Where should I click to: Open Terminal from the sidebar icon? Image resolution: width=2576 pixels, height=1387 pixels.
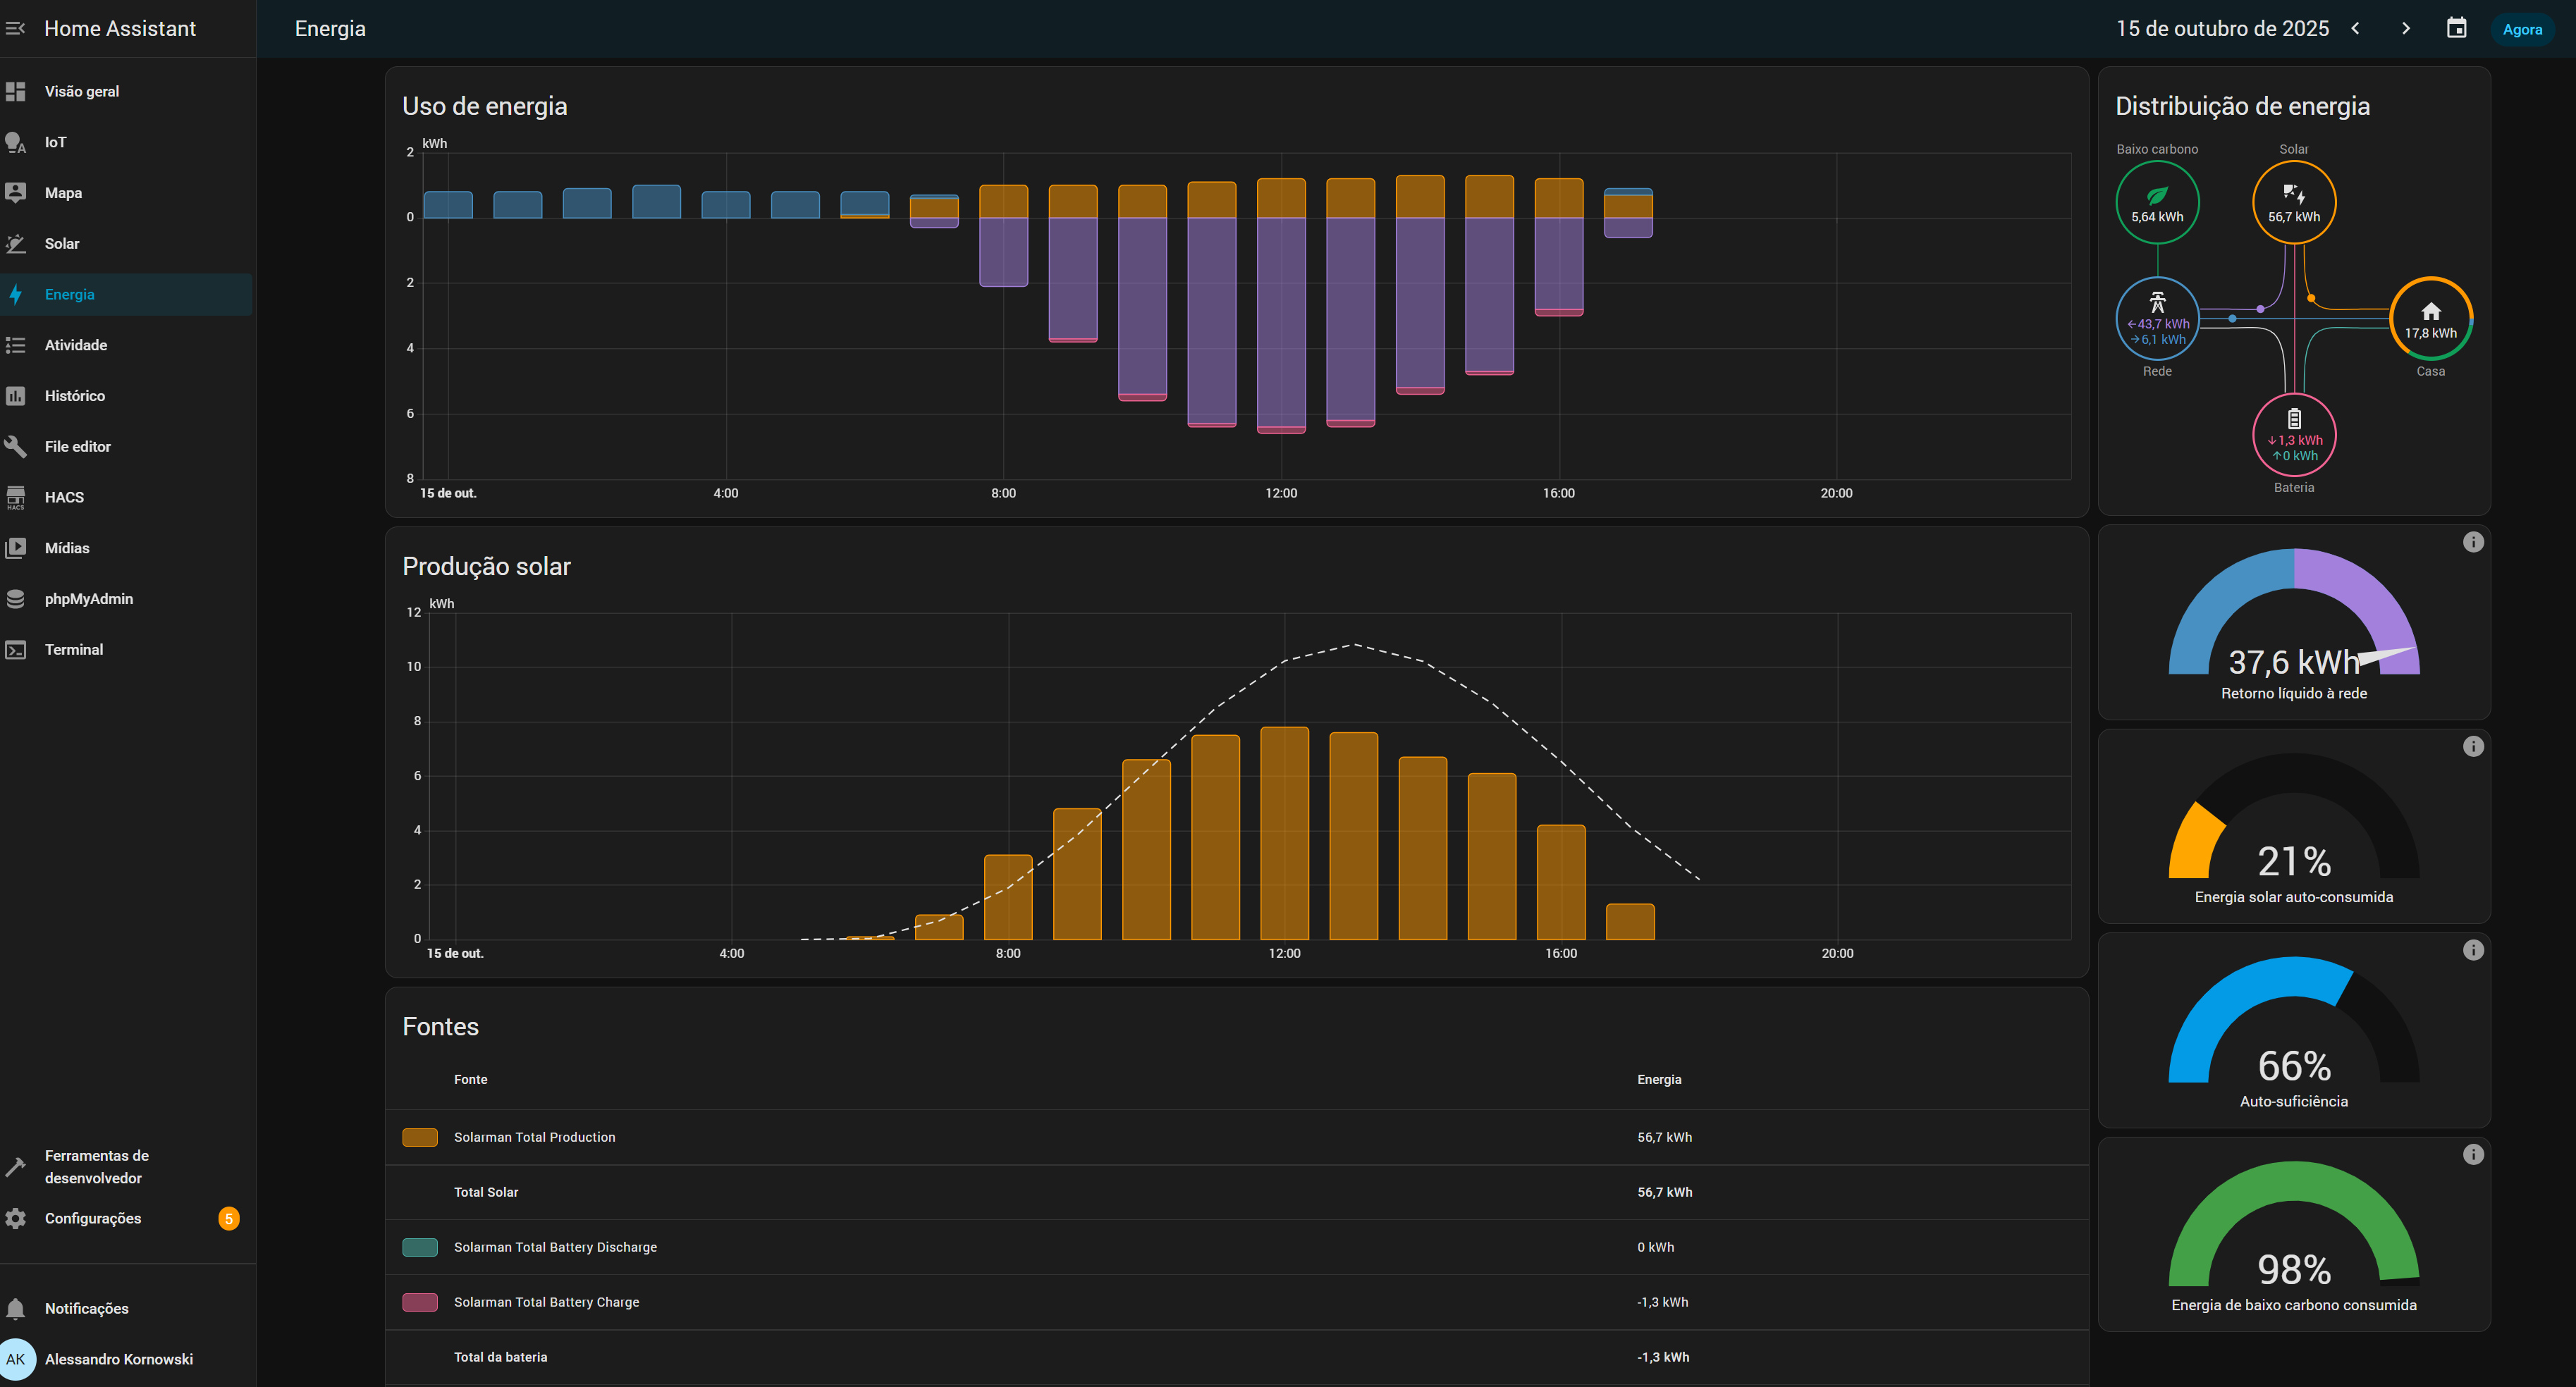click(x=16, y=650)
